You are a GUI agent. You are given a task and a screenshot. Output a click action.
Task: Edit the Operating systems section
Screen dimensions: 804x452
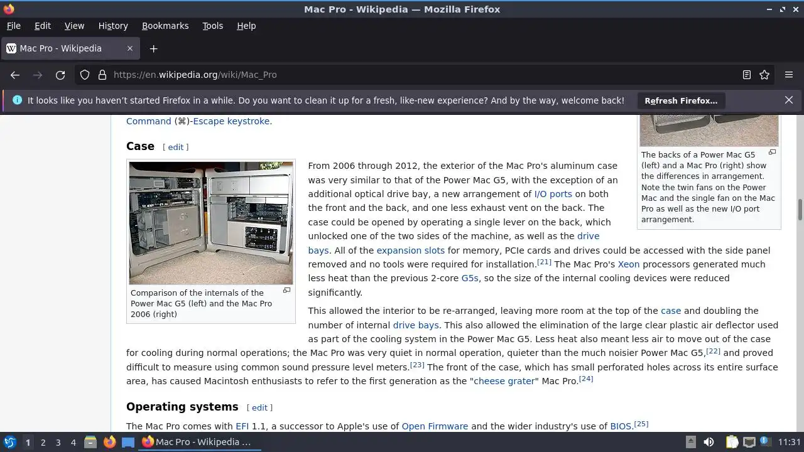tap(259, 407)
